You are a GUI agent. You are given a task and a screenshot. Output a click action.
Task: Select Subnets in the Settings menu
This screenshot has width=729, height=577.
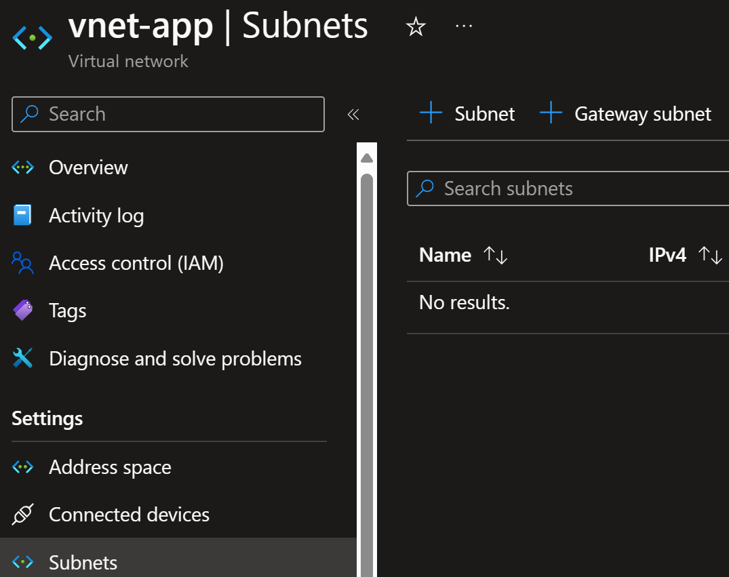point(83,562)
